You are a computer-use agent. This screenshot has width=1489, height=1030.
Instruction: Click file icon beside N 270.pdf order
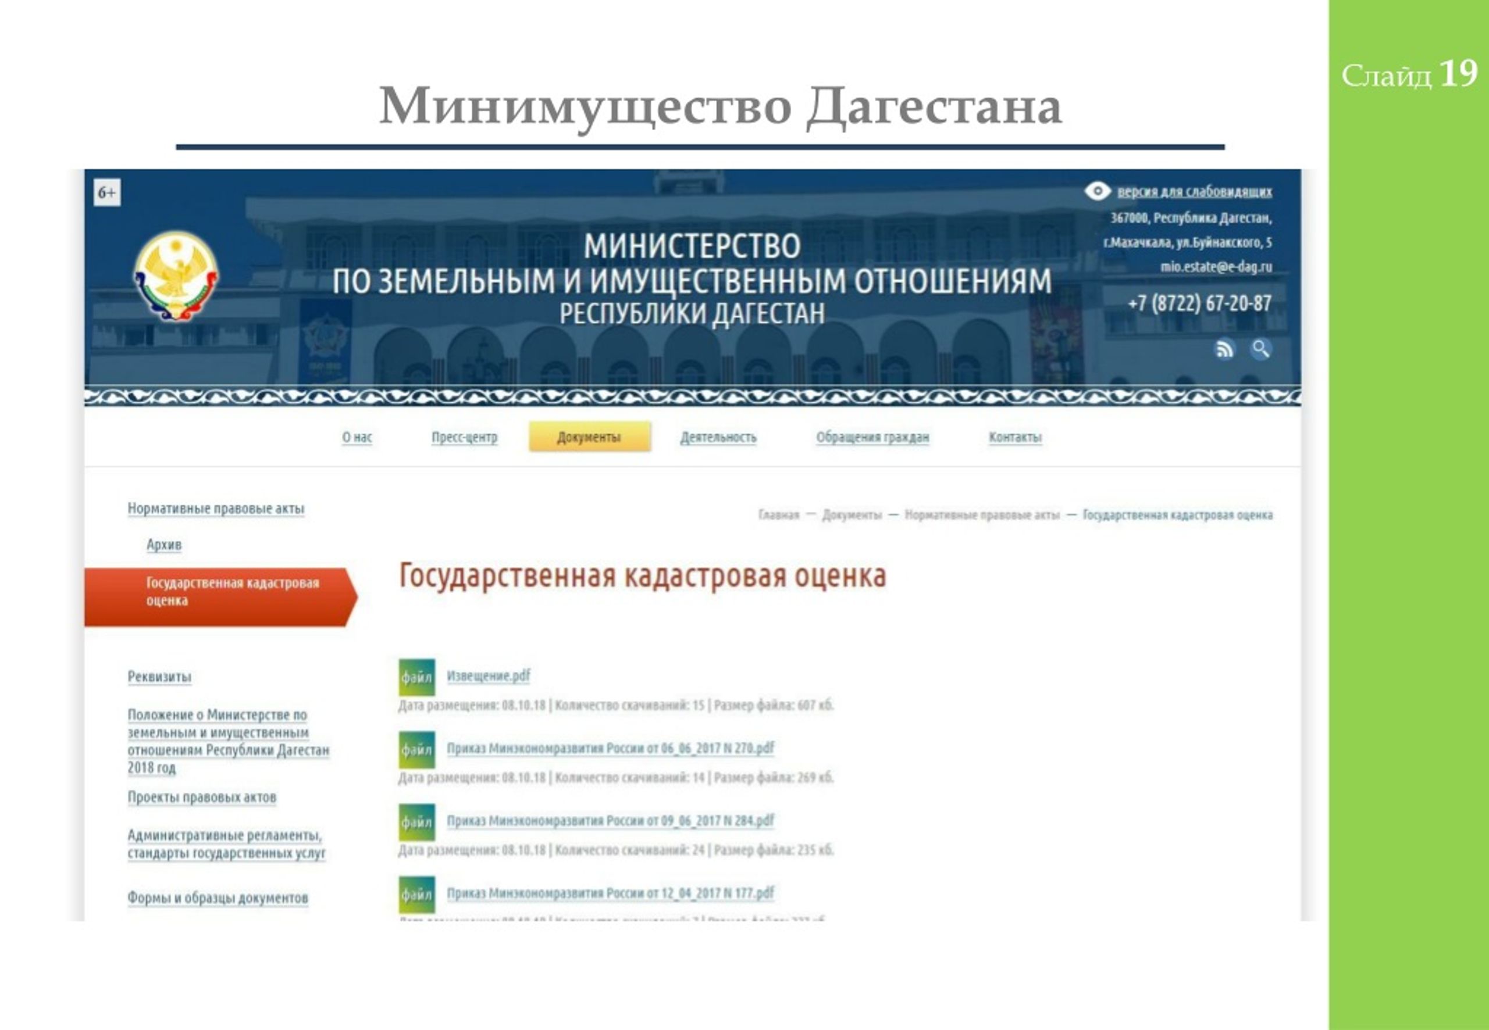pyautogui.click(x=416, y=749)
